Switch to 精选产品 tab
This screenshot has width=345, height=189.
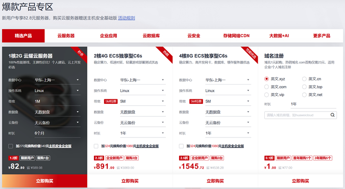pos(23,36)
